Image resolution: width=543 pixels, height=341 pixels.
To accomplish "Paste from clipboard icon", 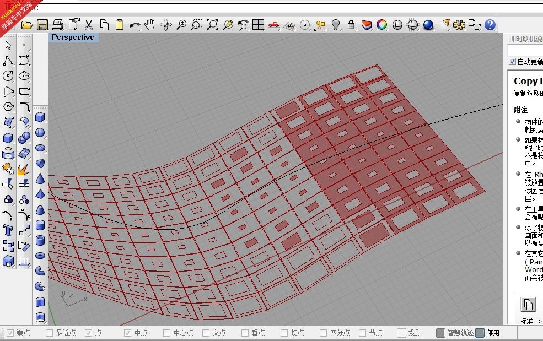I will coord(120,25).
